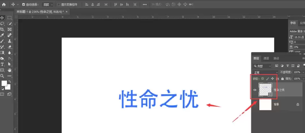Viewport: 305px width, 133px height.
Task: Select the Crop tool
Action: click(2, 29)
